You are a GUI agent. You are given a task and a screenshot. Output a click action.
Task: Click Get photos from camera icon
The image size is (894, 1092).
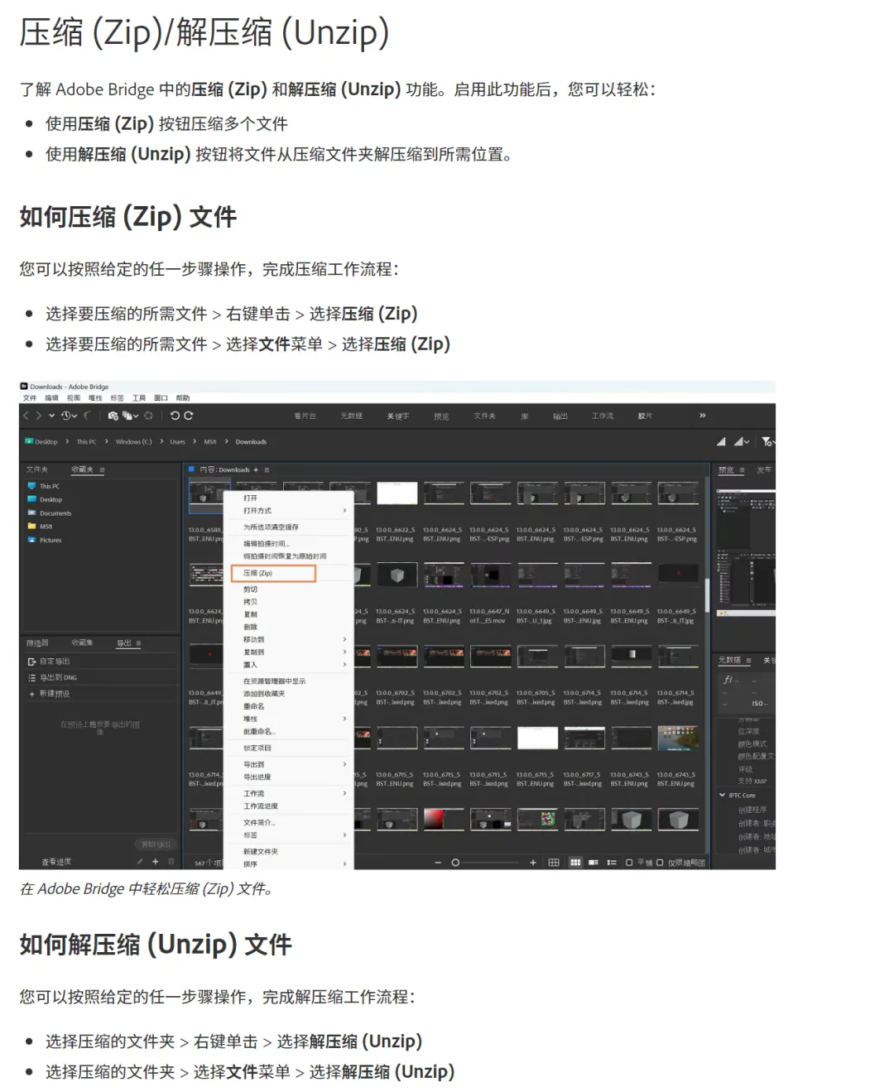pyautogui.click(x=113, y=416)
